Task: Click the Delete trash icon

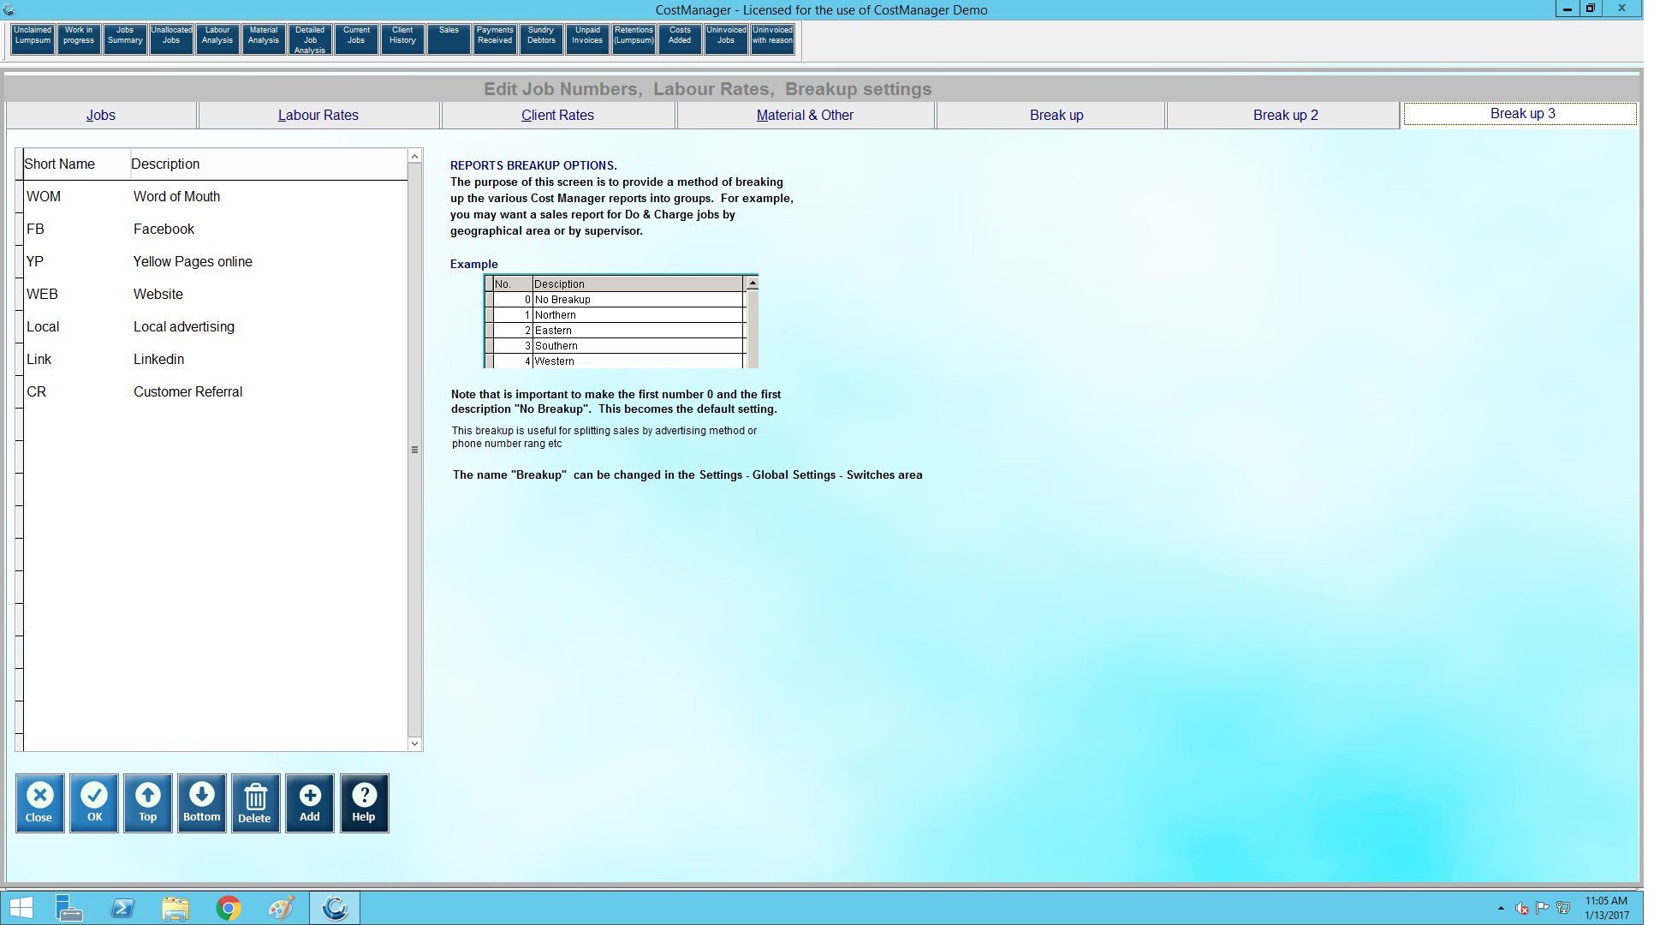Action: 255,803
